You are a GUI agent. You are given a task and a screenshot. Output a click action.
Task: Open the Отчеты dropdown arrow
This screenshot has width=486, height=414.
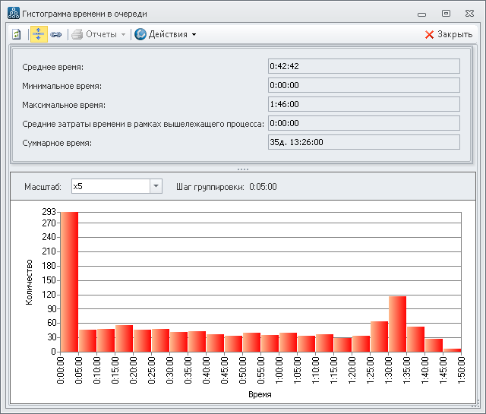pos(123,34)
